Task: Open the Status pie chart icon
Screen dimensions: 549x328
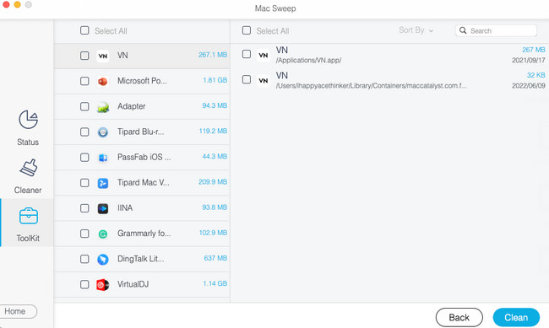Action: tap(28, 120)
